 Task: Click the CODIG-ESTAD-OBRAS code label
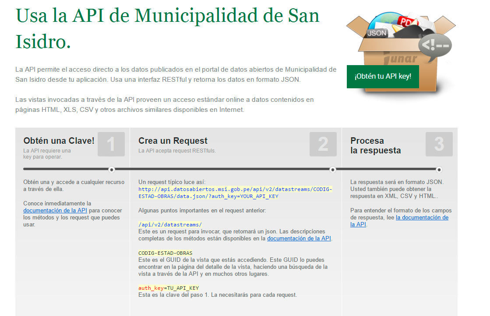click(166, 253)
